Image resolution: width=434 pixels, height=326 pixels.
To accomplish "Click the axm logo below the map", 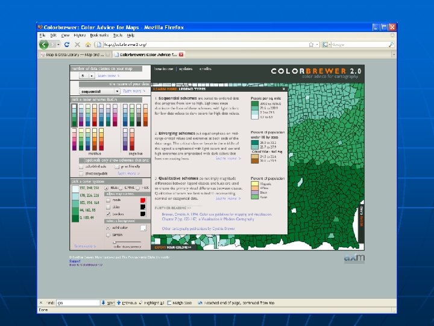I will tap(354, 258).
